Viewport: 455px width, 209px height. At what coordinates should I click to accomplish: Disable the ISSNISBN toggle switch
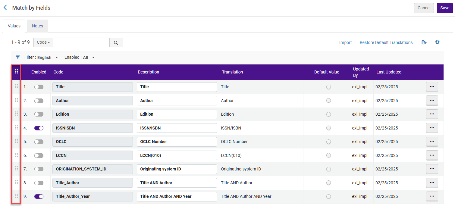coord(39,128)
